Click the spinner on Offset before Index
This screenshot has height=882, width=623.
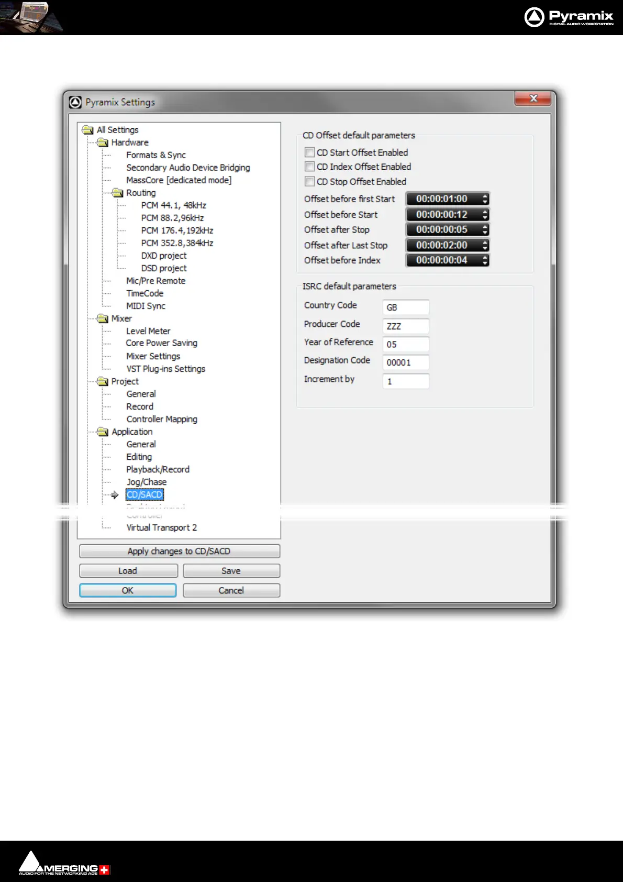485,260
